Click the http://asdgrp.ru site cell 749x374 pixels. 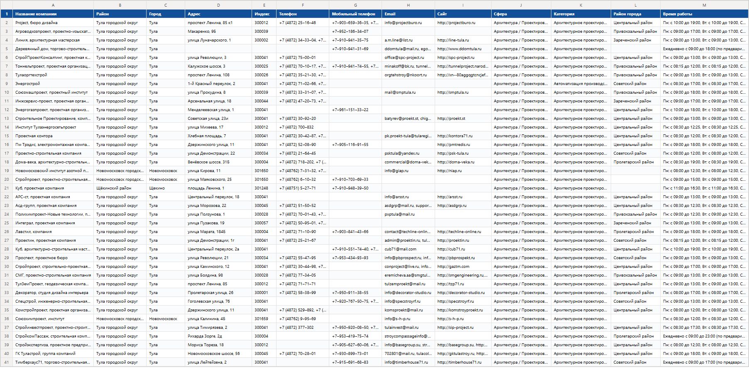pos(463,206)
